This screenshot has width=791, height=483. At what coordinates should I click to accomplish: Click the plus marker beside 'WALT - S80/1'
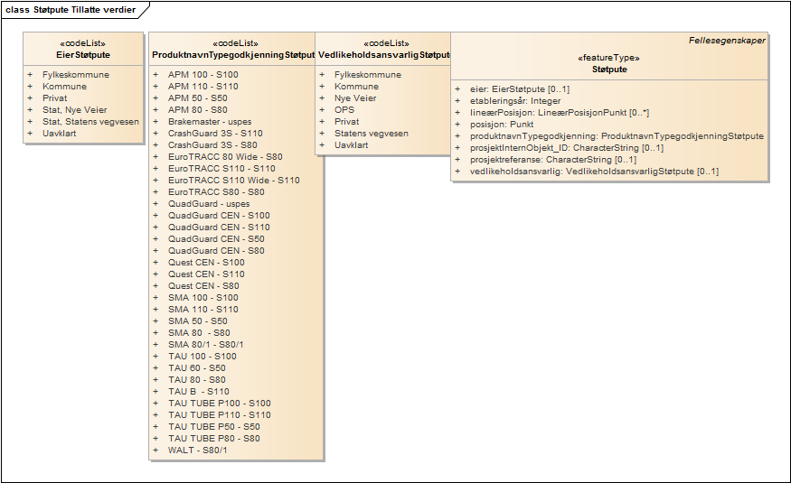coord(155,450)
